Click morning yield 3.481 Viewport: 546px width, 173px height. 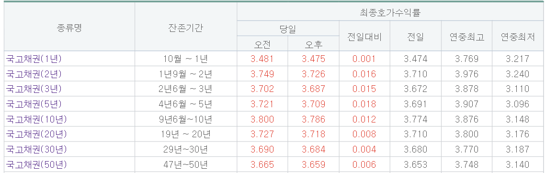pos(262,59)
